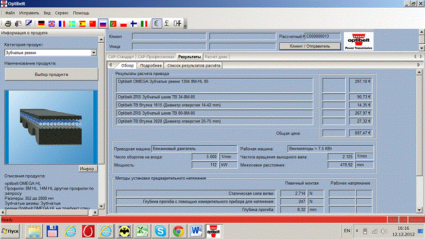The width and height of the screenshot is (425, 239).
Task: Click static force value 2.714
Action: coord(293,193)
